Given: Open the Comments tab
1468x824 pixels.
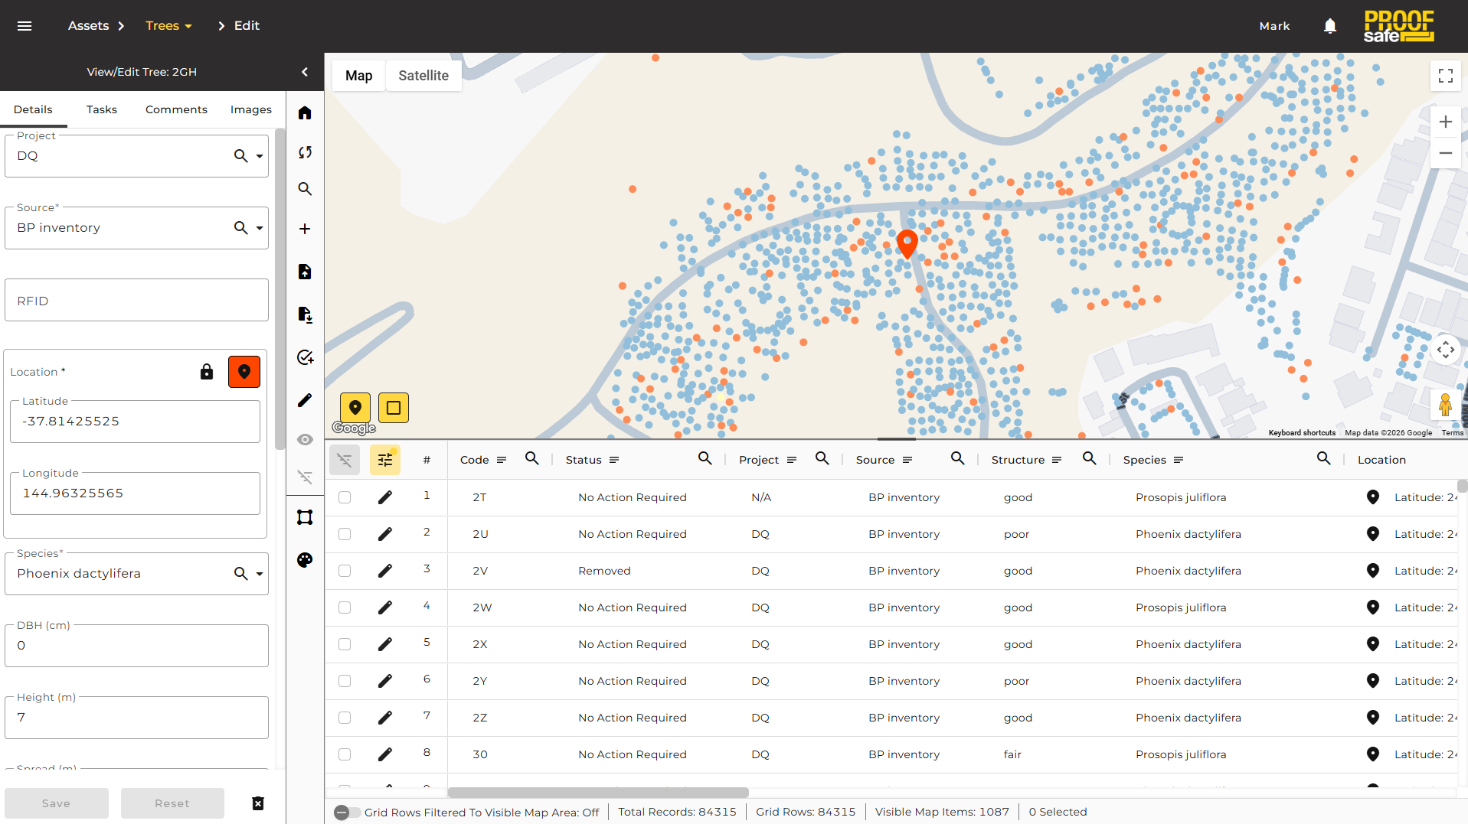Looking at the screenshot, I should pyautogui.click(x=176, y=109).
